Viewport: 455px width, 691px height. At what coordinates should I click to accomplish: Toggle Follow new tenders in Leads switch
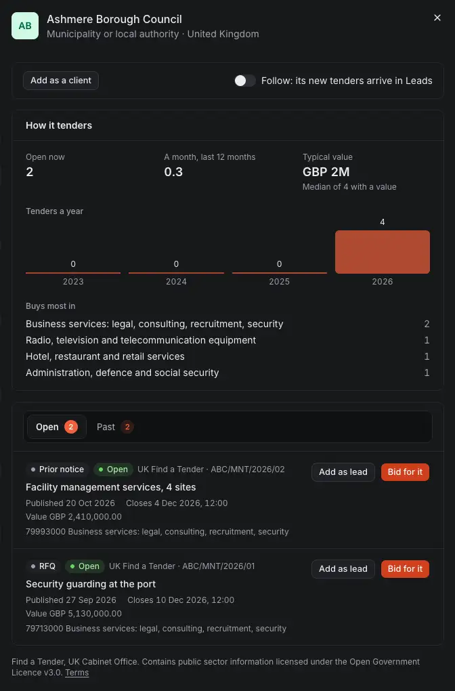(245, 81)
